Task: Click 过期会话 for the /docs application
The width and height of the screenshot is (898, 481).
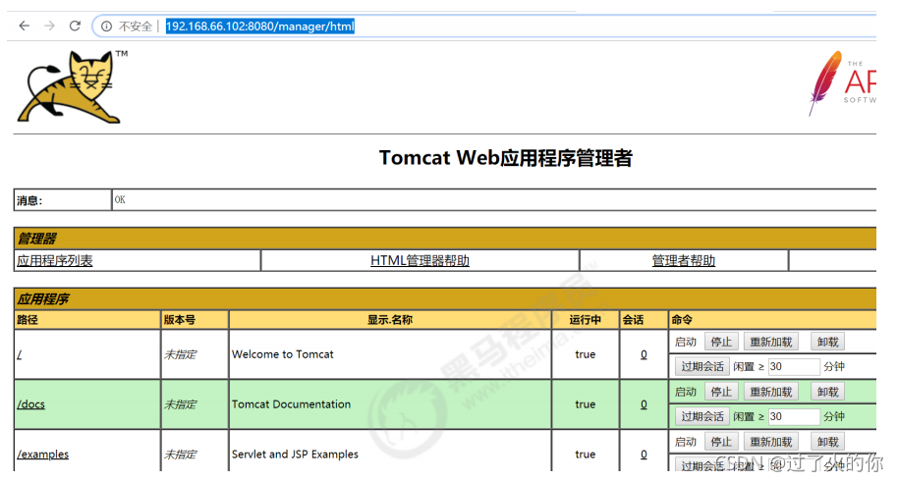Action: pos(702,416)
